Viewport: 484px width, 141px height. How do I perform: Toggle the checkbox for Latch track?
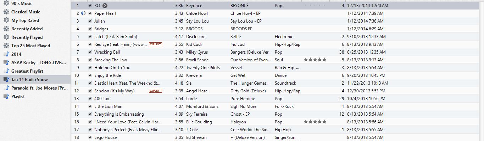pyautogui.click(x=90, y=37)
